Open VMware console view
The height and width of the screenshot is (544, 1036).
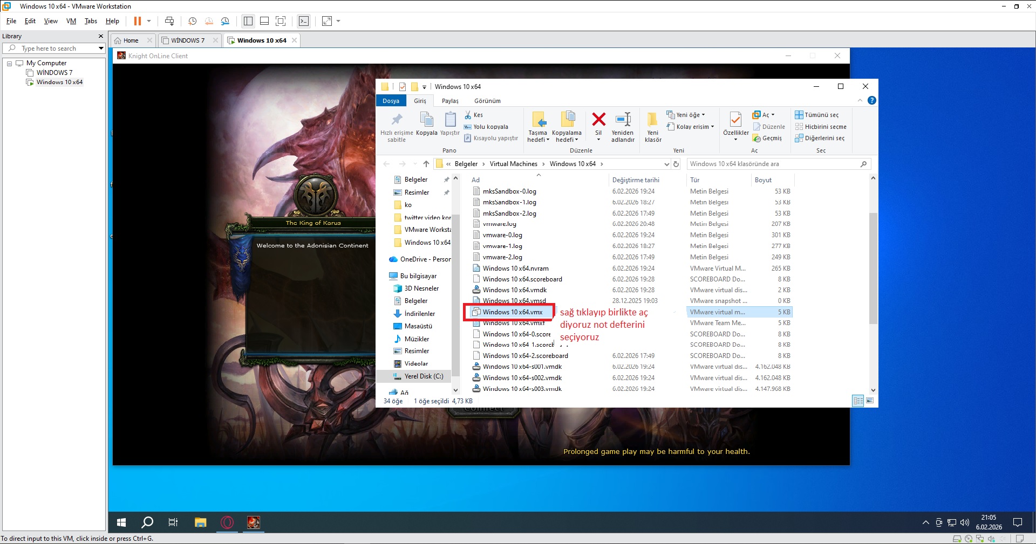point(304,21)
